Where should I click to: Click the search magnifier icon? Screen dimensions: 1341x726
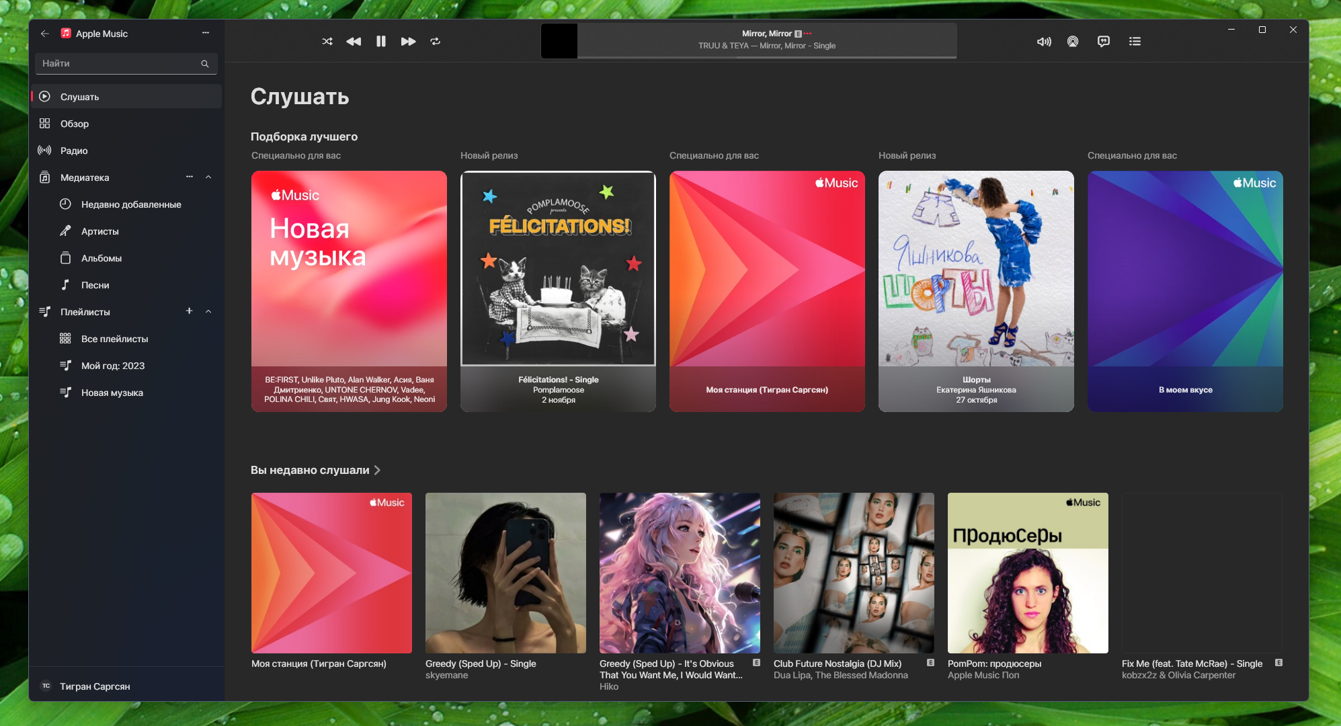pyautogui.click(x=205, y=63)
